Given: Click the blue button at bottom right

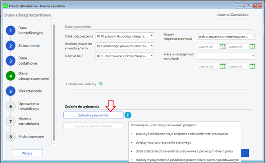Looking at the screenshot, I should [x=245, y=153].
